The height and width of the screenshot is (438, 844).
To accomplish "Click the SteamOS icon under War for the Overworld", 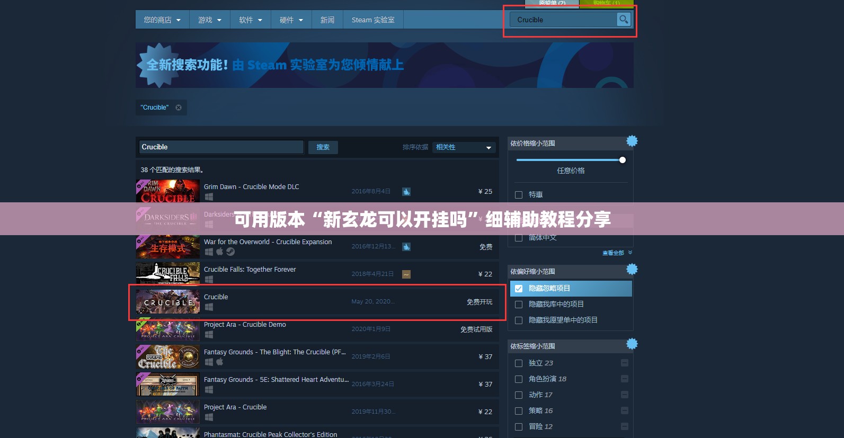I will pyautogui.click(x=230, y=252).
